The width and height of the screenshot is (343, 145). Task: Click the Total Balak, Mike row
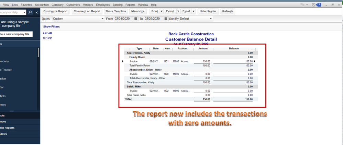191,95
